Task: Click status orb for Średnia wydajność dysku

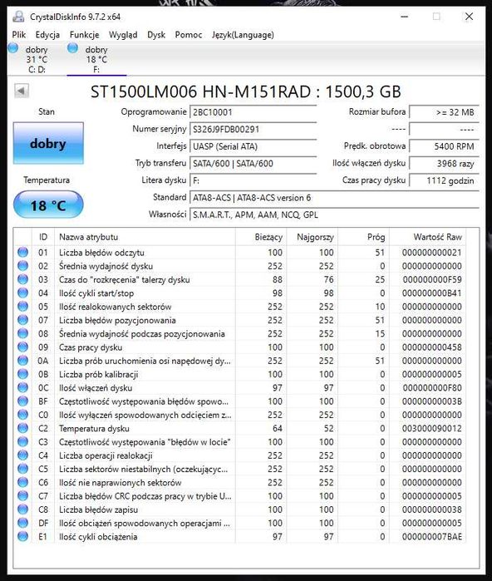Action: [23, 266]
